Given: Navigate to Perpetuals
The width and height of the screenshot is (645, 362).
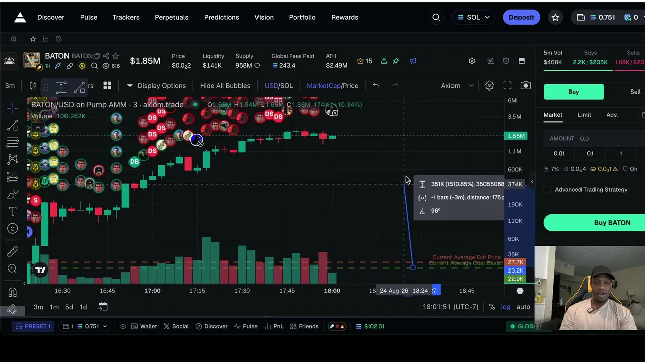Looking at the screenshot, I should click(171, 17).
